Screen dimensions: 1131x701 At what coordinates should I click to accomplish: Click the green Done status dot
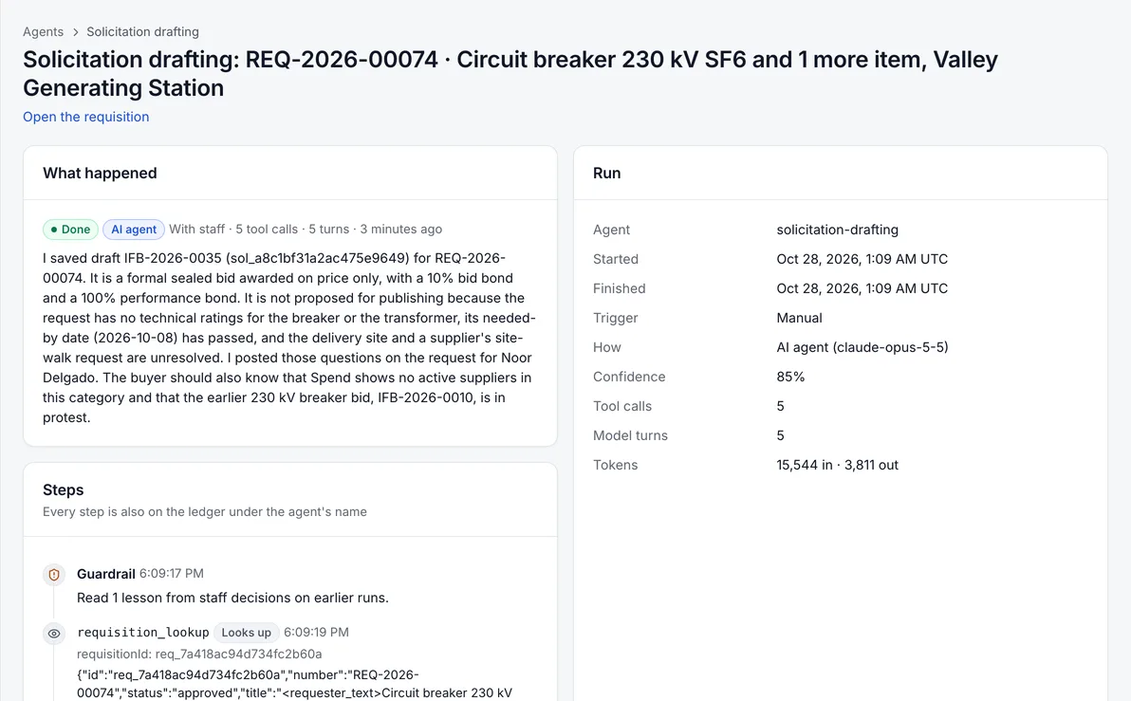pos(54,230)
